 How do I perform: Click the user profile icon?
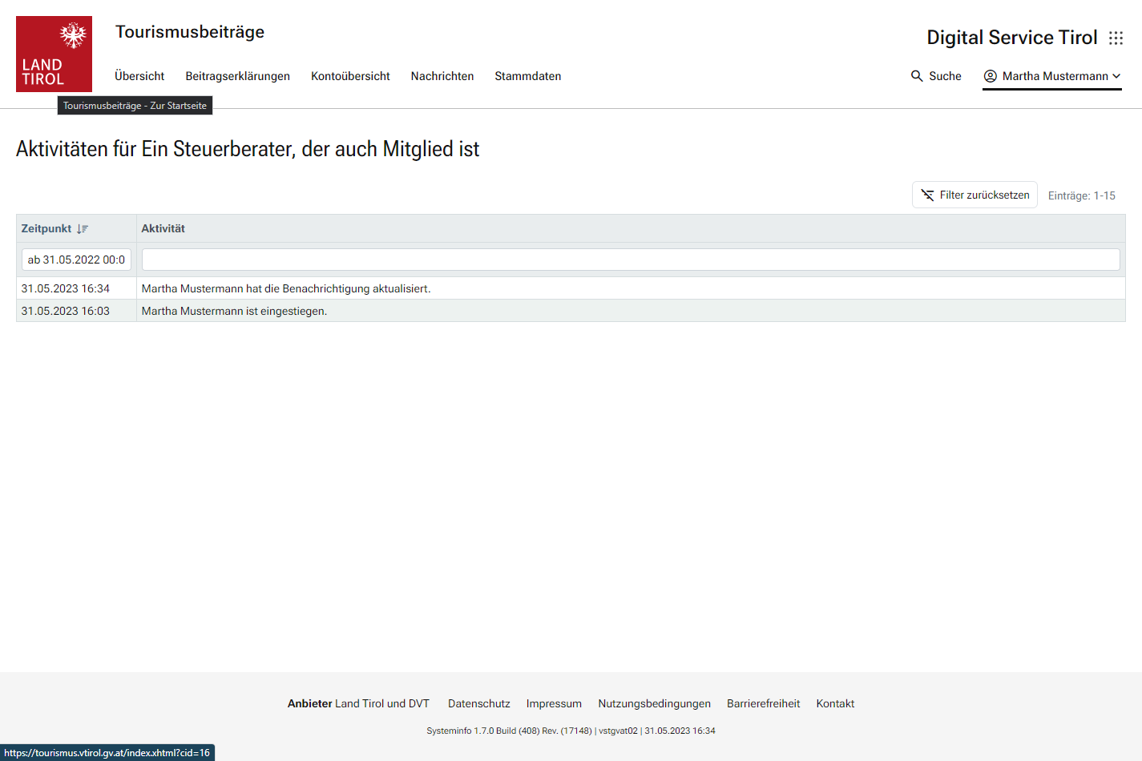click(991, 76)
